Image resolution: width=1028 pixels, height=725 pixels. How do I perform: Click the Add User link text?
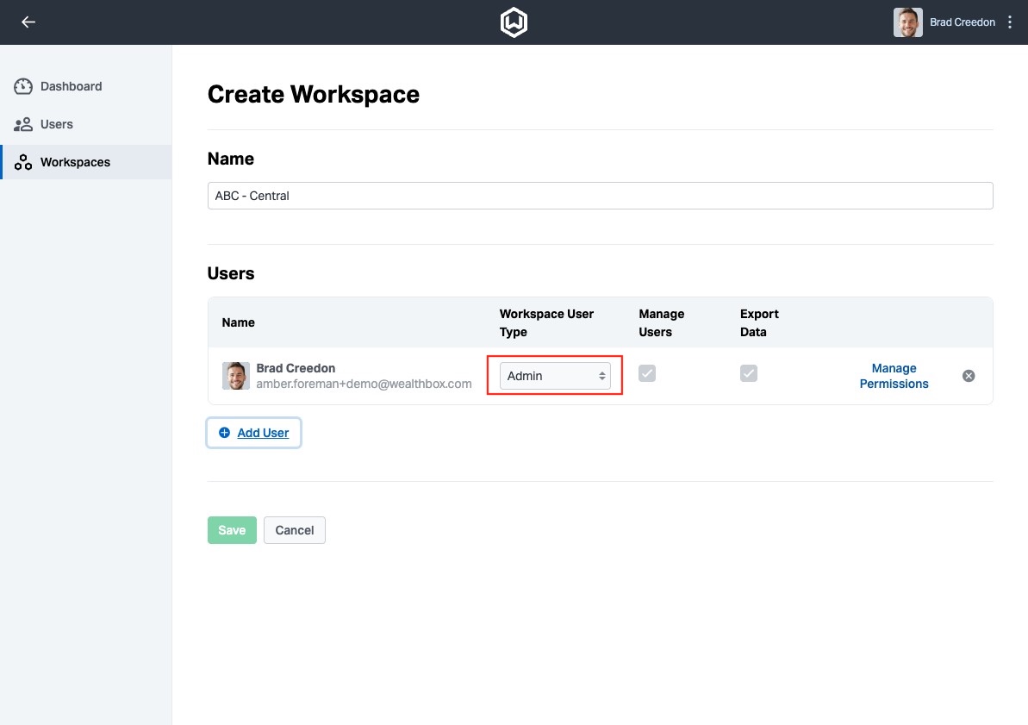[263, 433]
